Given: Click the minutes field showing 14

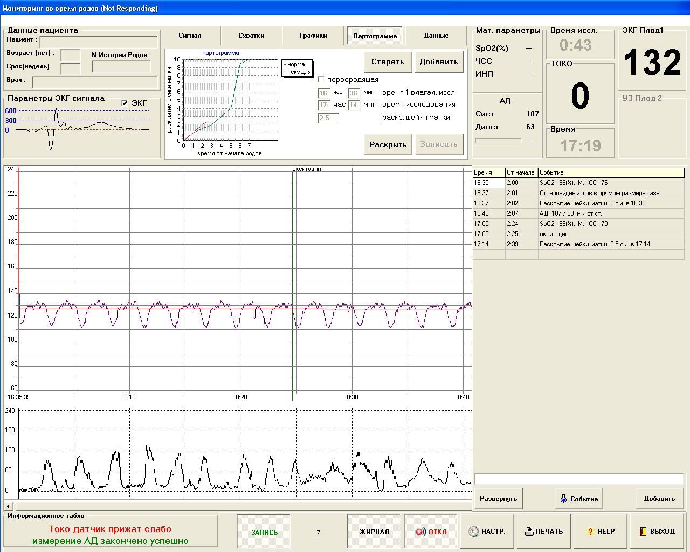Looking at the screenshot, I should (354, 105).
